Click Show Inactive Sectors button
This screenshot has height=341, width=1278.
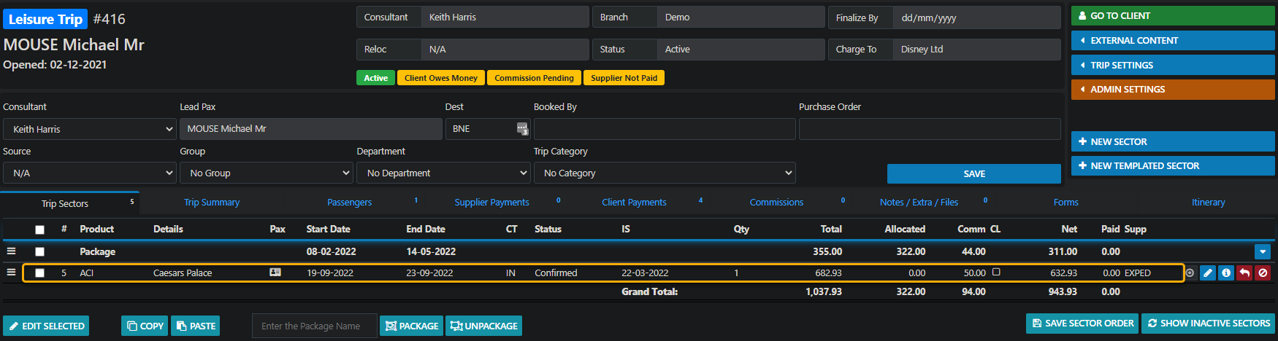coord(1208,323)
